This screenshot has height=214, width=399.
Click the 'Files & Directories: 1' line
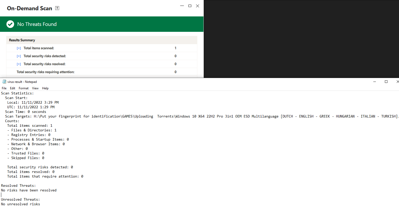click(x=32, y=130)
